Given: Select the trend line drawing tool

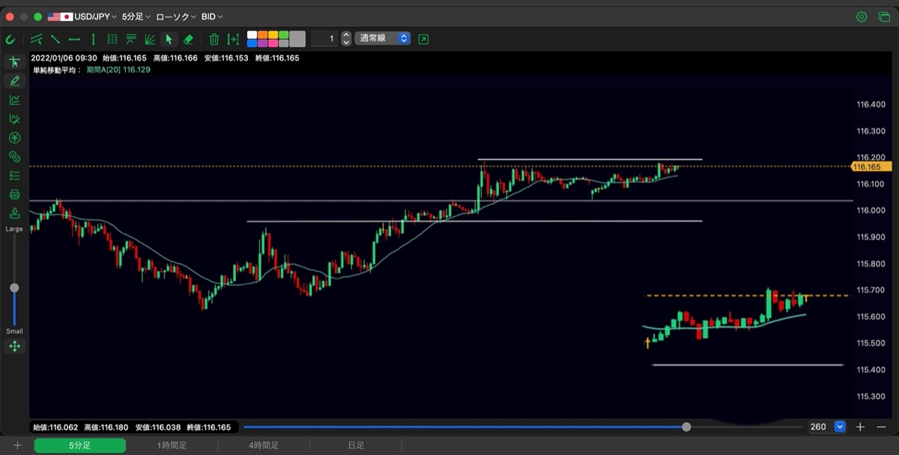Looking at the screenshot, I should pos(55,39).
